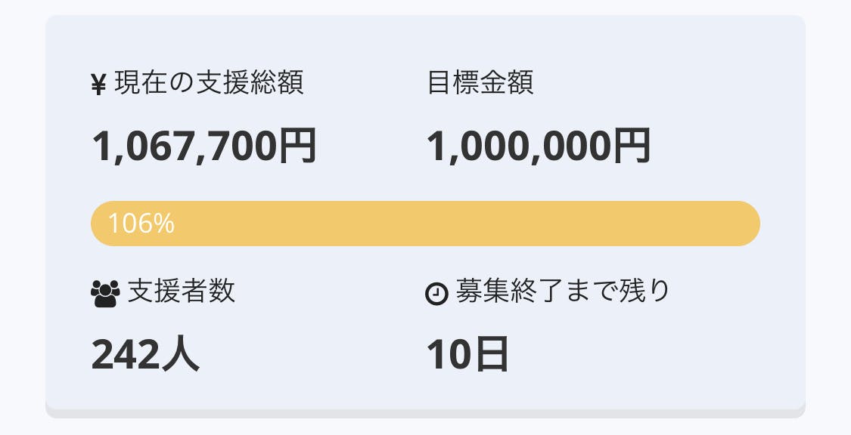The image size is (851, 435).
Task: Click the gray shadow strip under the card
Action: pos(425,413)
